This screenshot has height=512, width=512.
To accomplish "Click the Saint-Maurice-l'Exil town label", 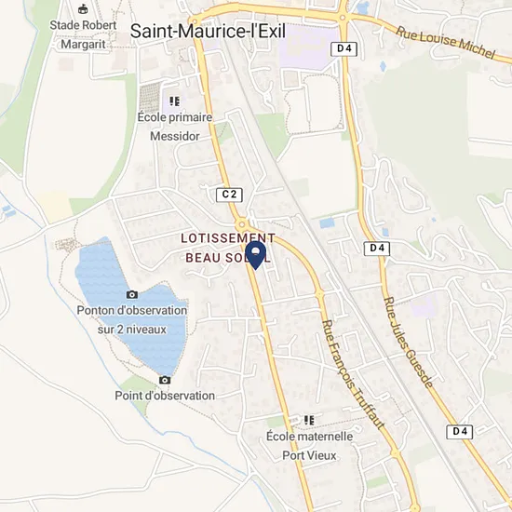I will (x=208, y=32).
